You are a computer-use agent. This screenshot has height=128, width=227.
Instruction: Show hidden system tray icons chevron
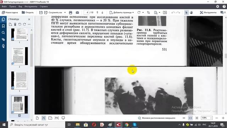point(179,125)
